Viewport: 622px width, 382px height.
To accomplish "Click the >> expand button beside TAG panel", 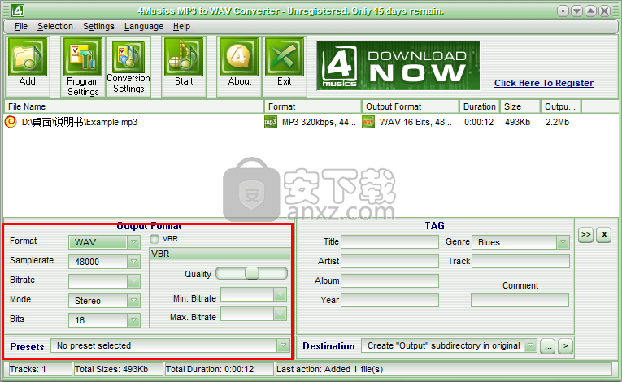I will coord(586,235).
